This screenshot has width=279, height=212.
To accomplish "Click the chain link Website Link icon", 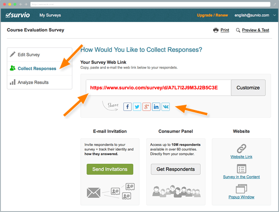I will coord(242,148).
